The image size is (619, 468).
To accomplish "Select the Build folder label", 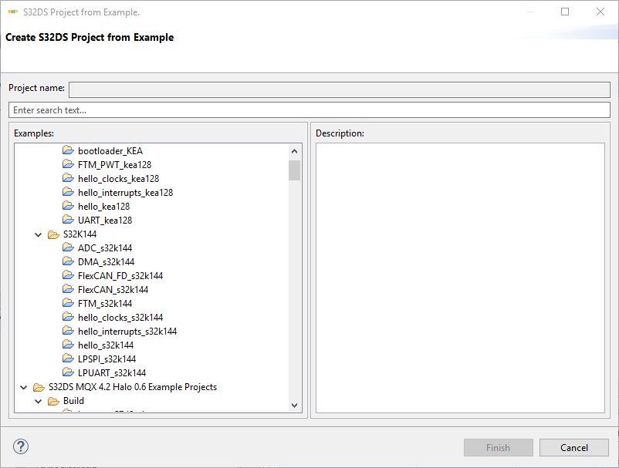I will [73, 401].
